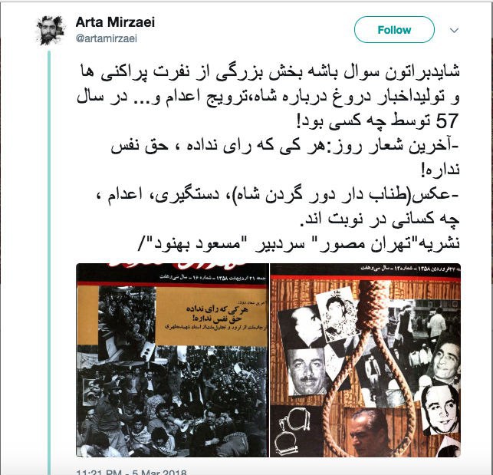Click the last tweet line mentioning "تهران مصور"
This screenshot has height=475, width=493.
(299, 243)
